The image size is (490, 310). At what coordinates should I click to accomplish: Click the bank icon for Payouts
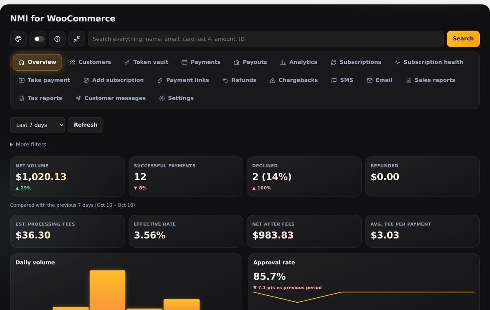tap(237, 62)
